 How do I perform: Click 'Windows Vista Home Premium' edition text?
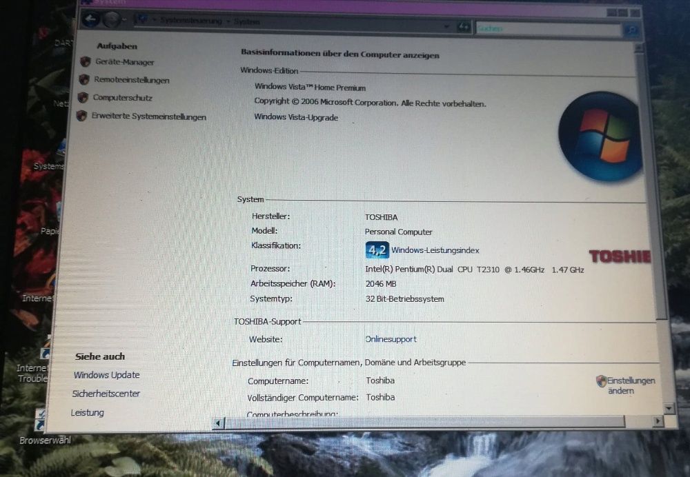pyautogui.click(x=310, y=87)
